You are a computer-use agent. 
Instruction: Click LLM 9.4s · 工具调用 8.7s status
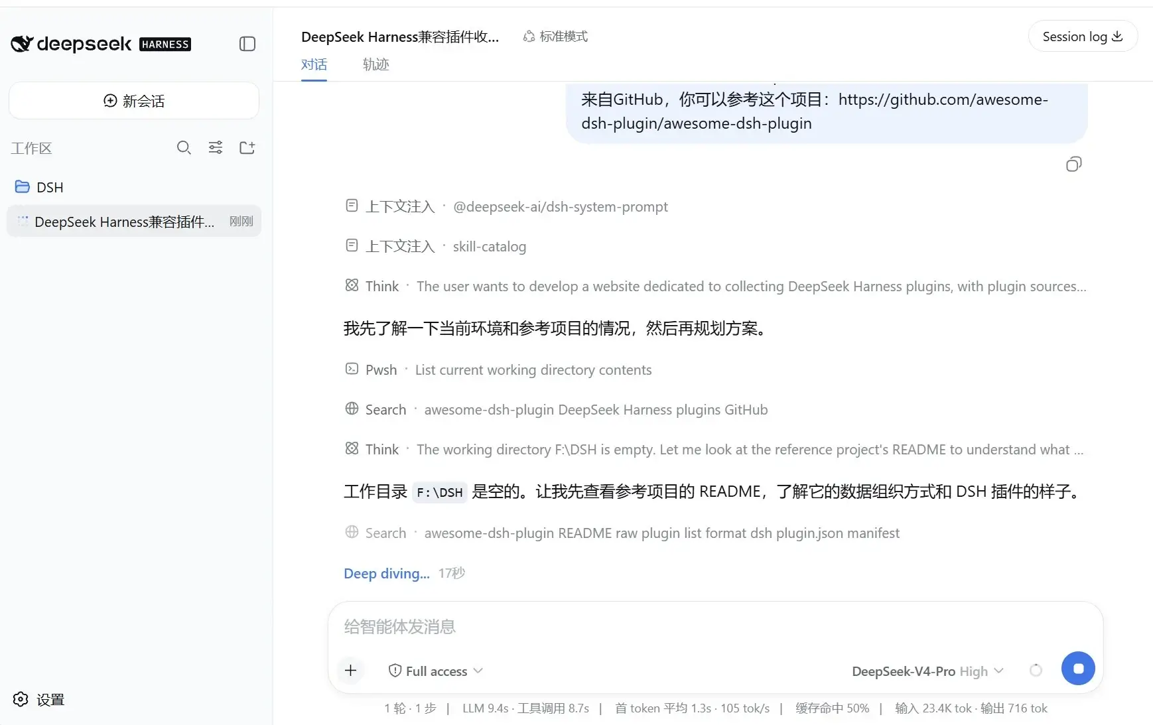(x=525, y=708)
